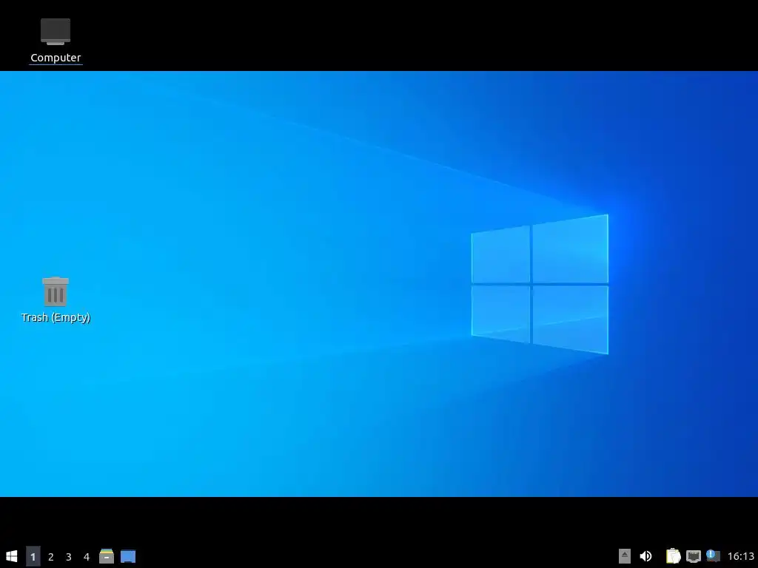This screenshot has width=758, height=568.
Task: Switch to workspace 1
Action: coord(33,556)
